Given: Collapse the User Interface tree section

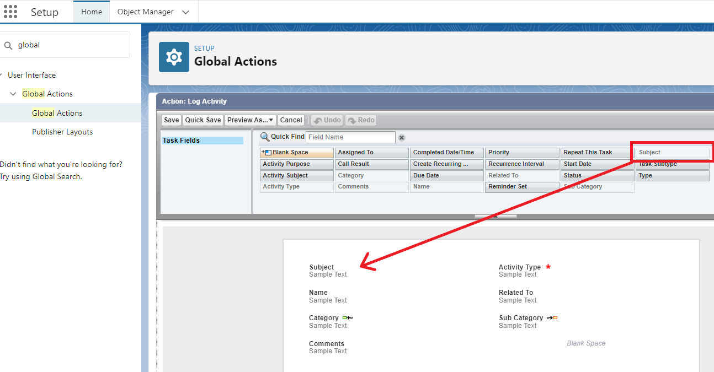Looking at the screenshot, I should point(2,75).
